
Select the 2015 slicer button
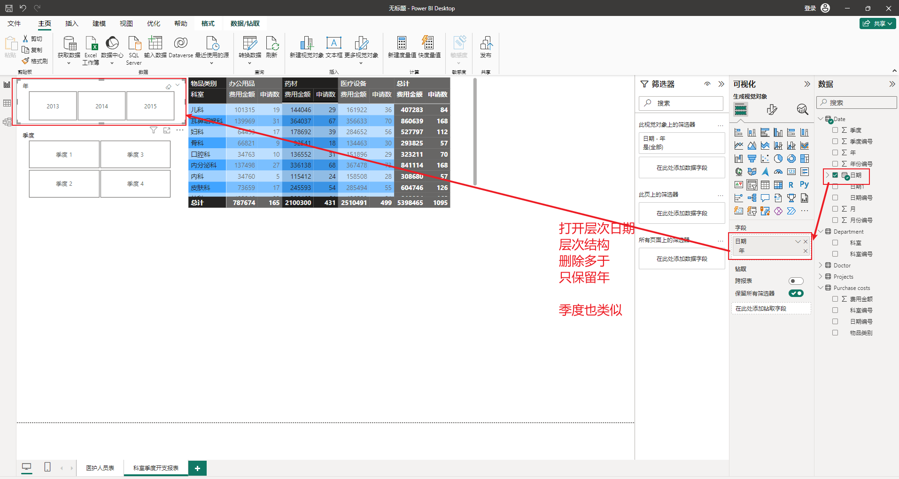tap(150, 106)
